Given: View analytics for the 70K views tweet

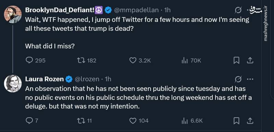Looking at the screenshot, I should click(185, 61).
